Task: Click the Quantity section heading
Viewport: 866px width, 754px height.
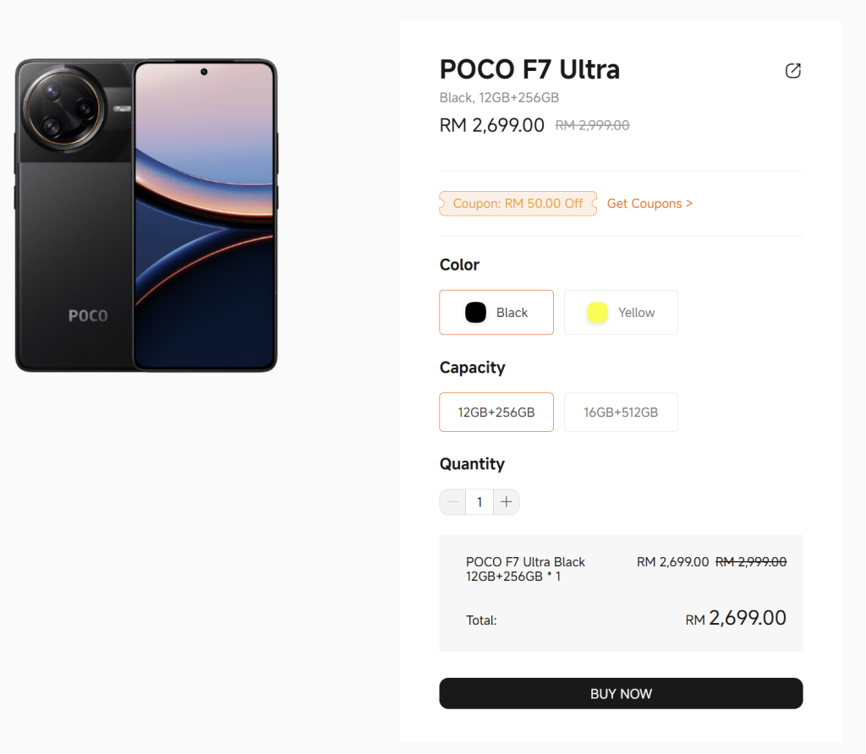Action: [x=472, y=464]
